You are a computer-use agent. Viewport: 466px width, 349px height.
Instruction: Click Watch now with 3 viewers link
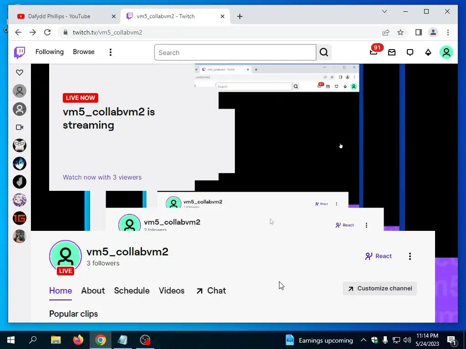(x=102, y=177)
